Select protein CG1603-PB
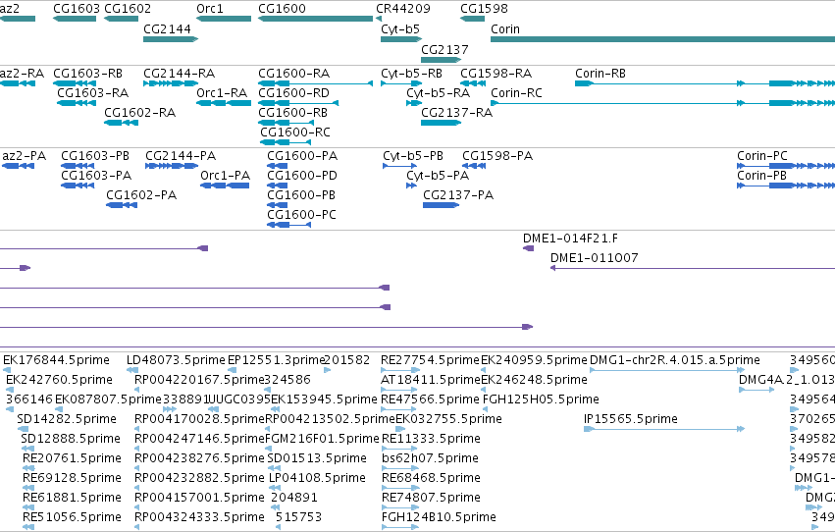Screen dimensions: 835x532 (95, 155)
